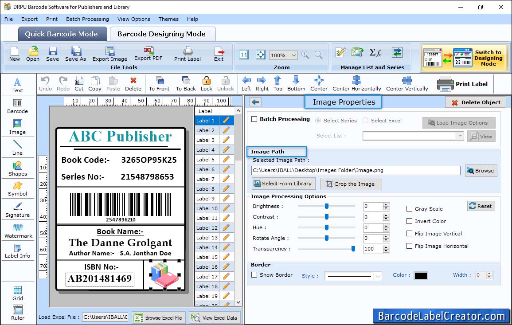This screenshot has width=512, height=325.
Task: Increase Hue value with up stepper
Action: 386,226
